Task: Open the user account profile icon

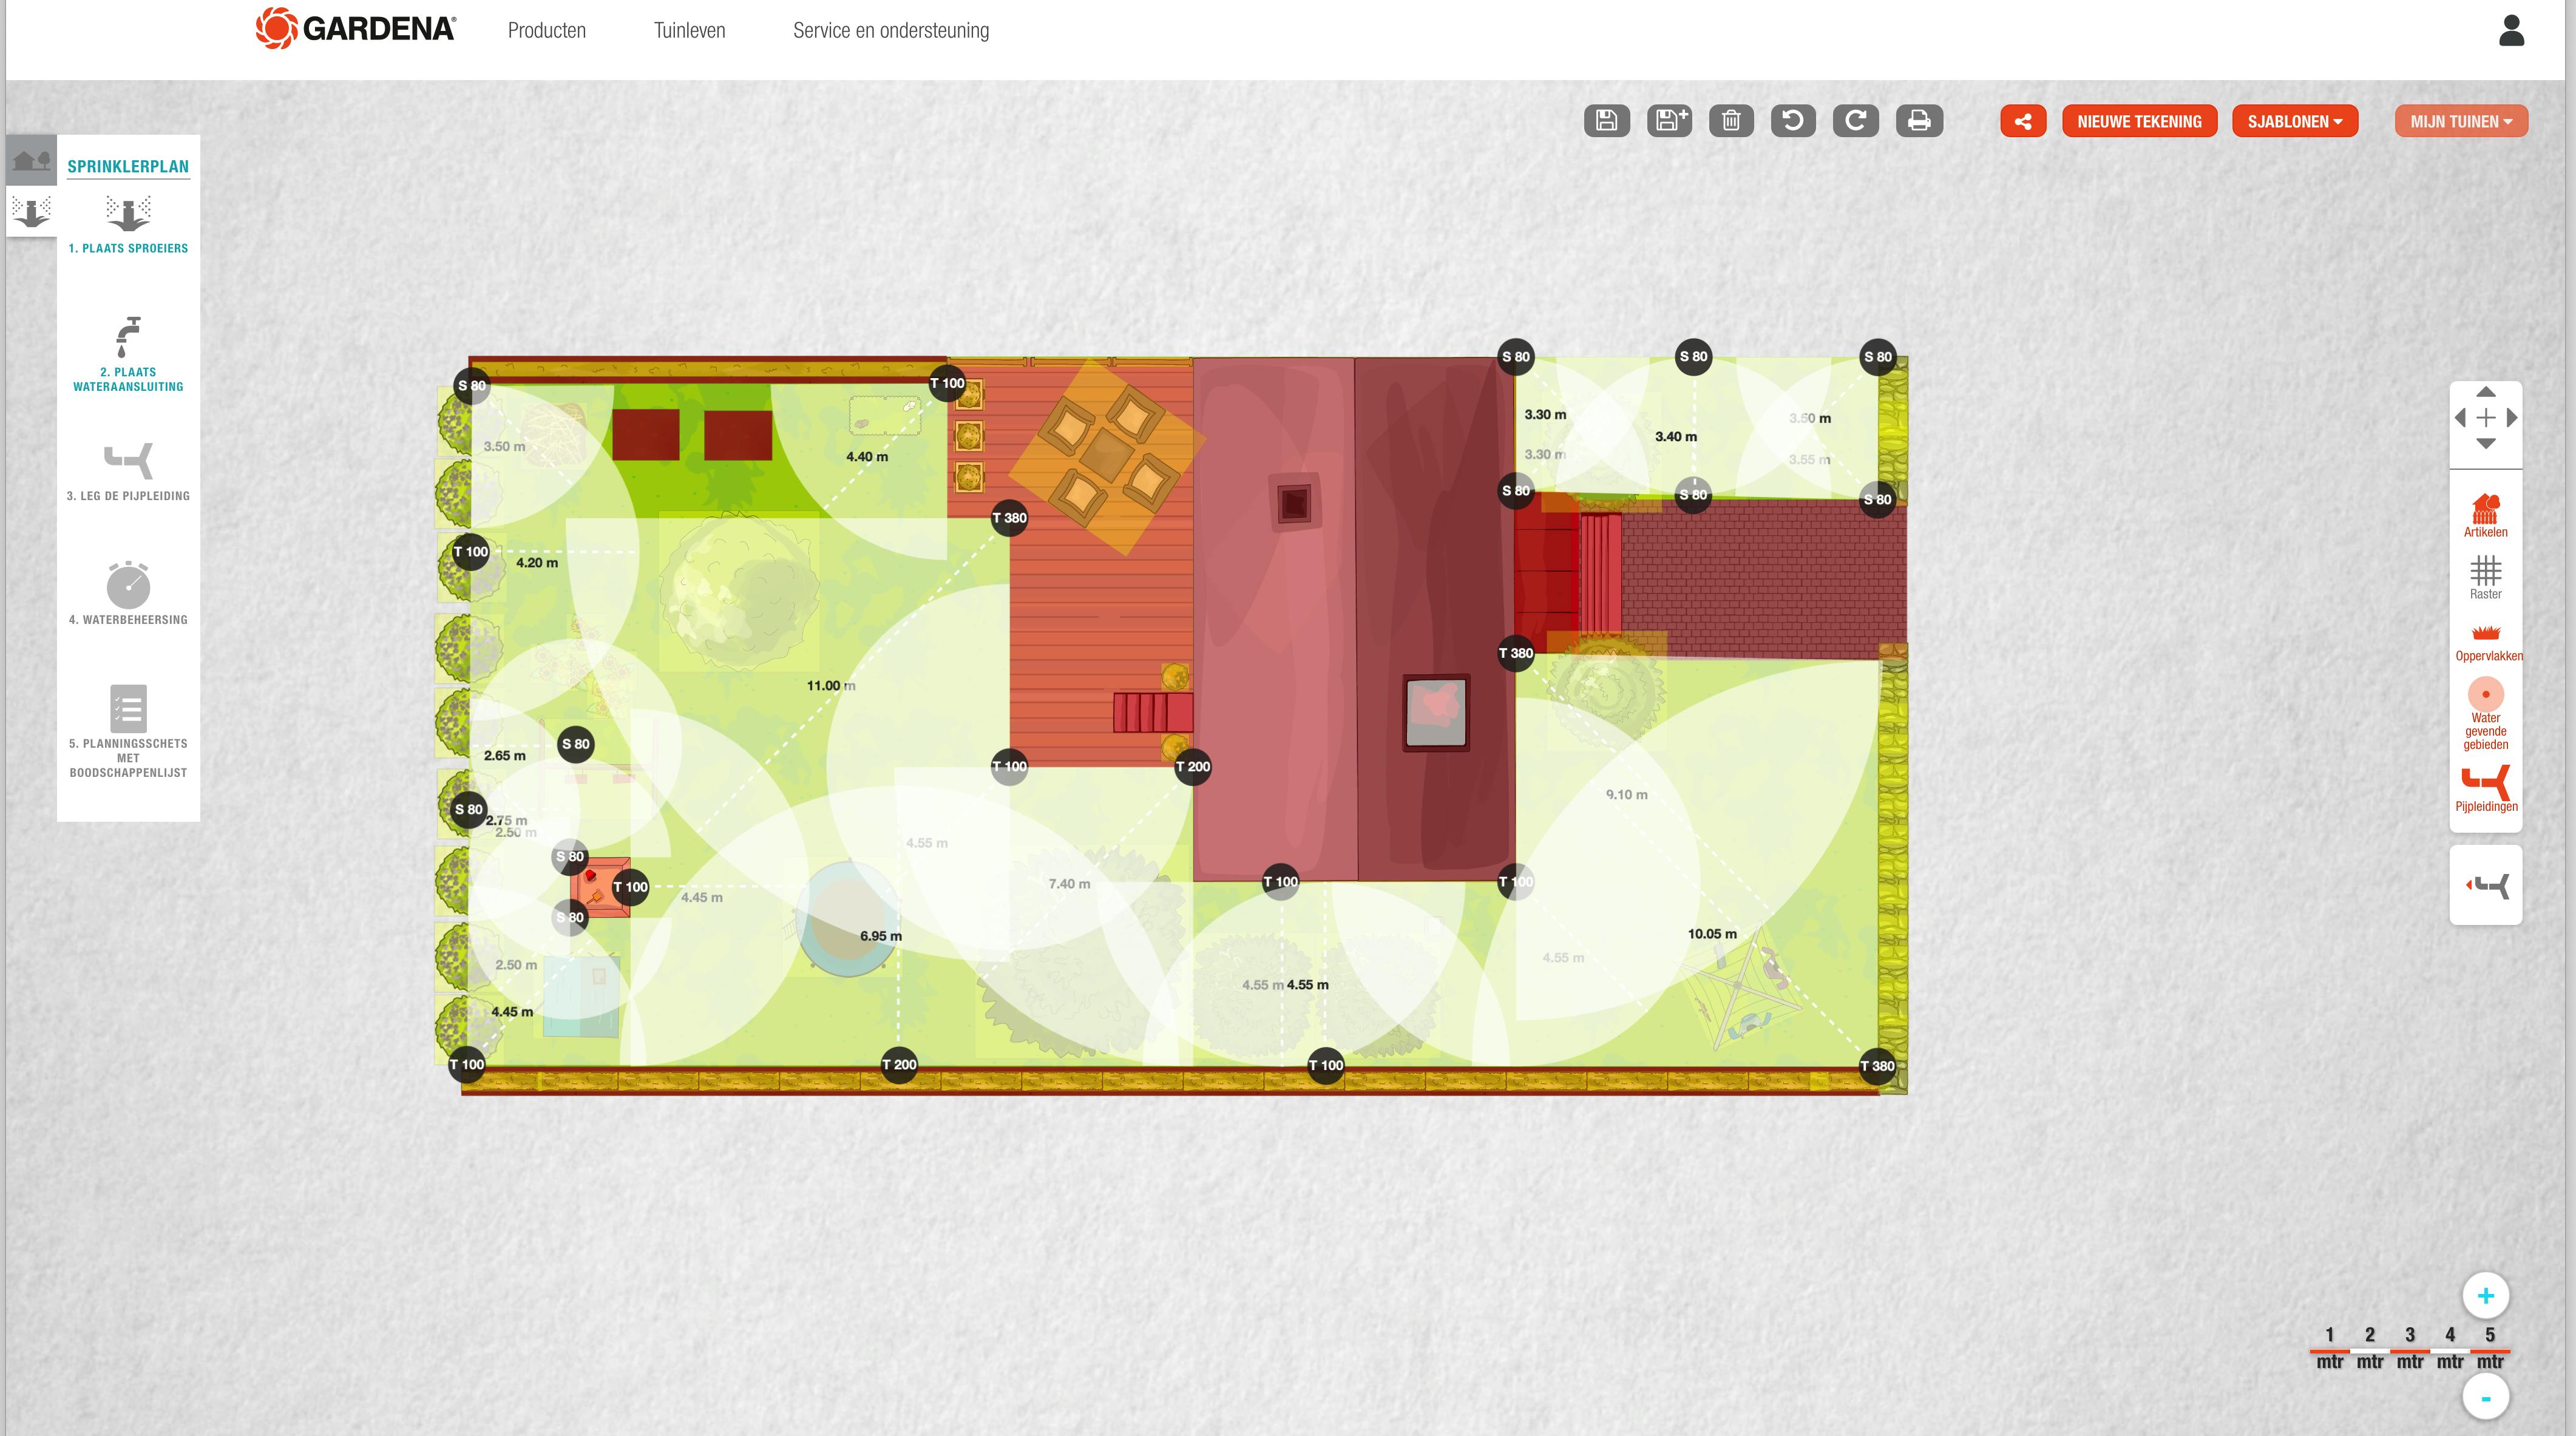Action: [2511, 30]
